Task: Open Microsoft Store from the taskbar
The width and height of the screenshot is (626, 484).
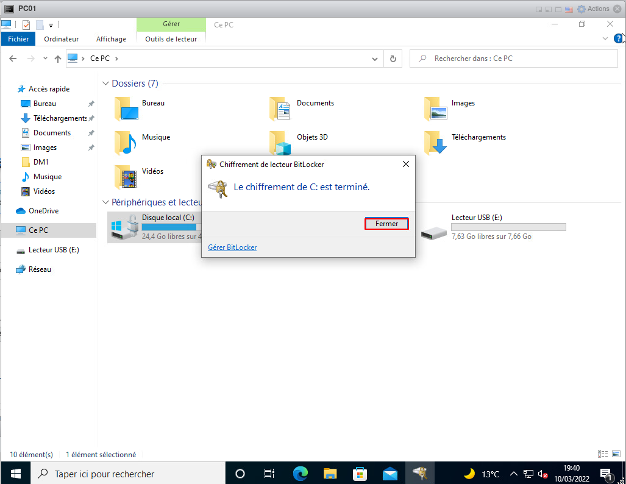Action: coord(360,474)
